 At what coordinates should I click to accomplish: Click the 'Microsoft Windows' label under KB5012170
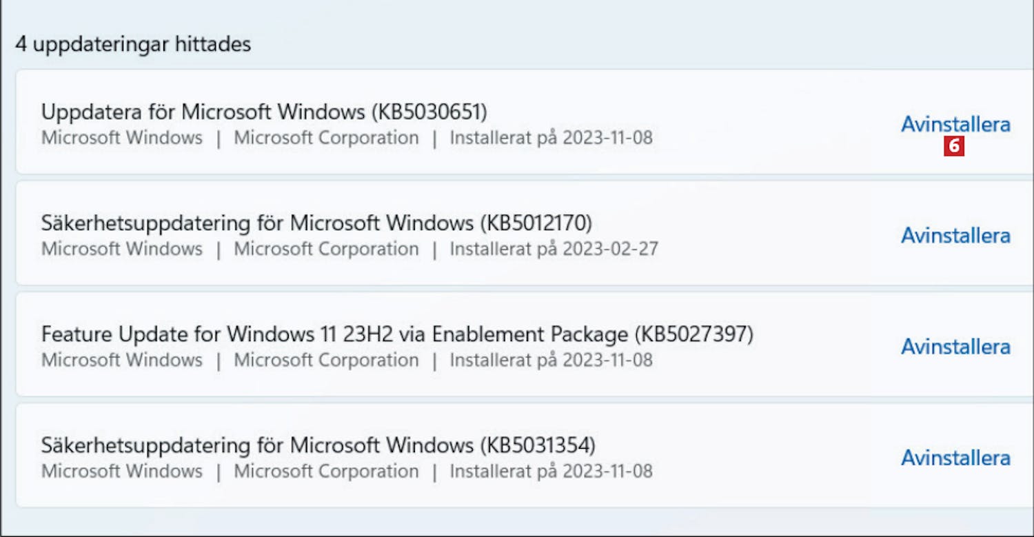tap(122, 249)
